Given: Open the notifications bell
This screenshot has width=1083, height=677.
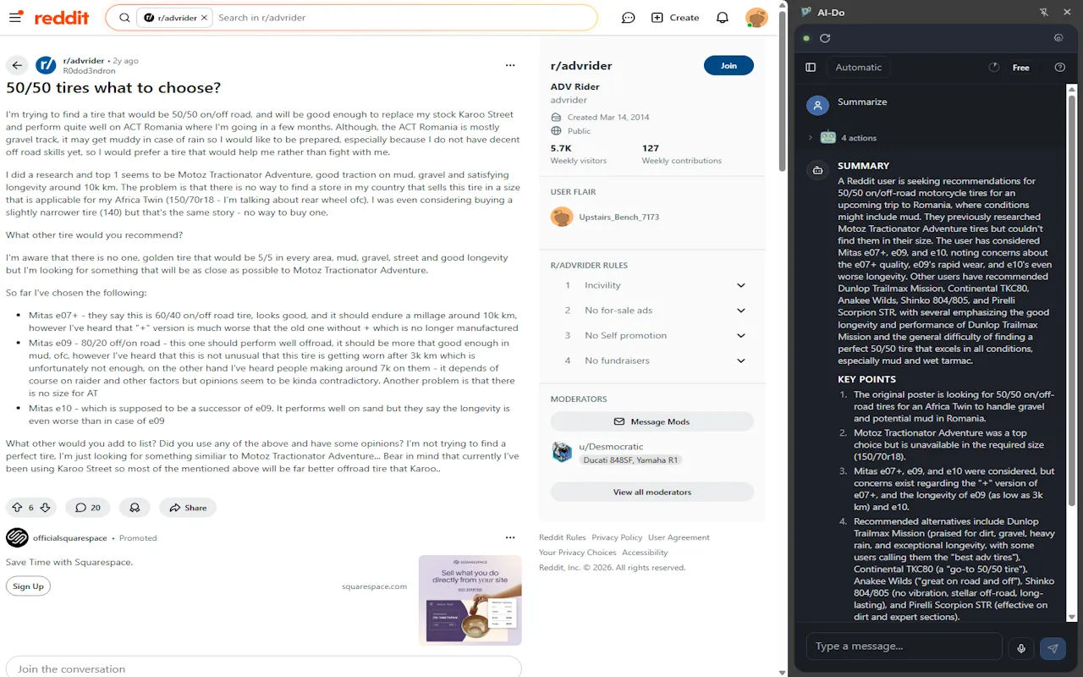Looking at the screenshot, I should [x=721, y=17].
